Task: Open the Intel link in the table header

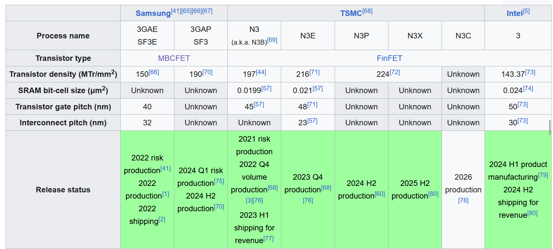Action: pos(515,13)
